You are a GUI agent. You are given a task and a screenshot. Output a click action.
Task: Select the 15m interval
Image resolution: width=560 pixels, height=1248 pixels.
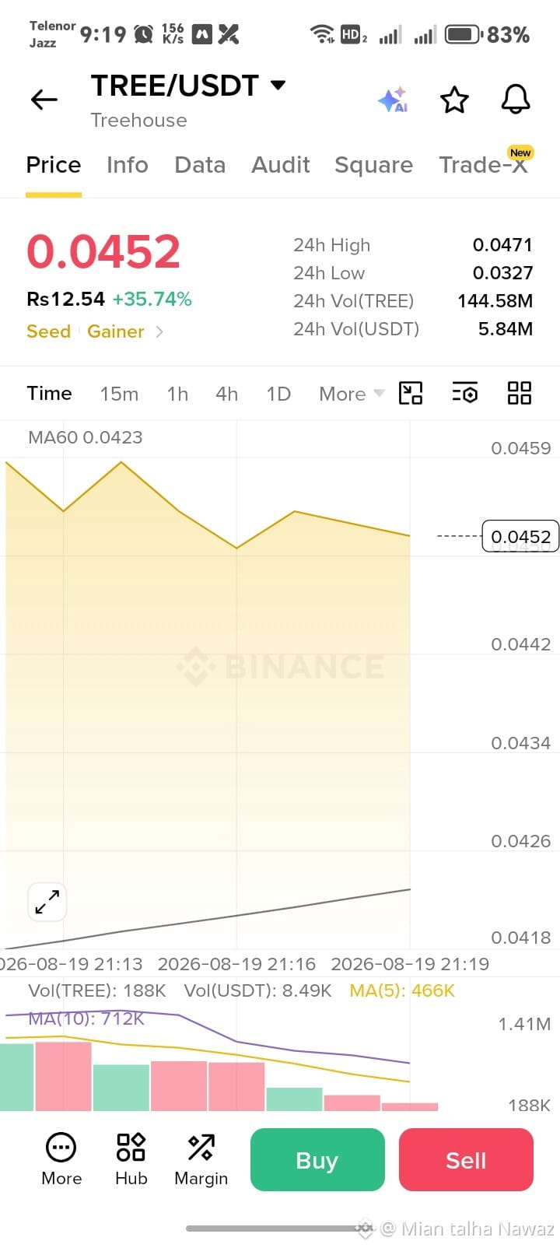point(119,394)
